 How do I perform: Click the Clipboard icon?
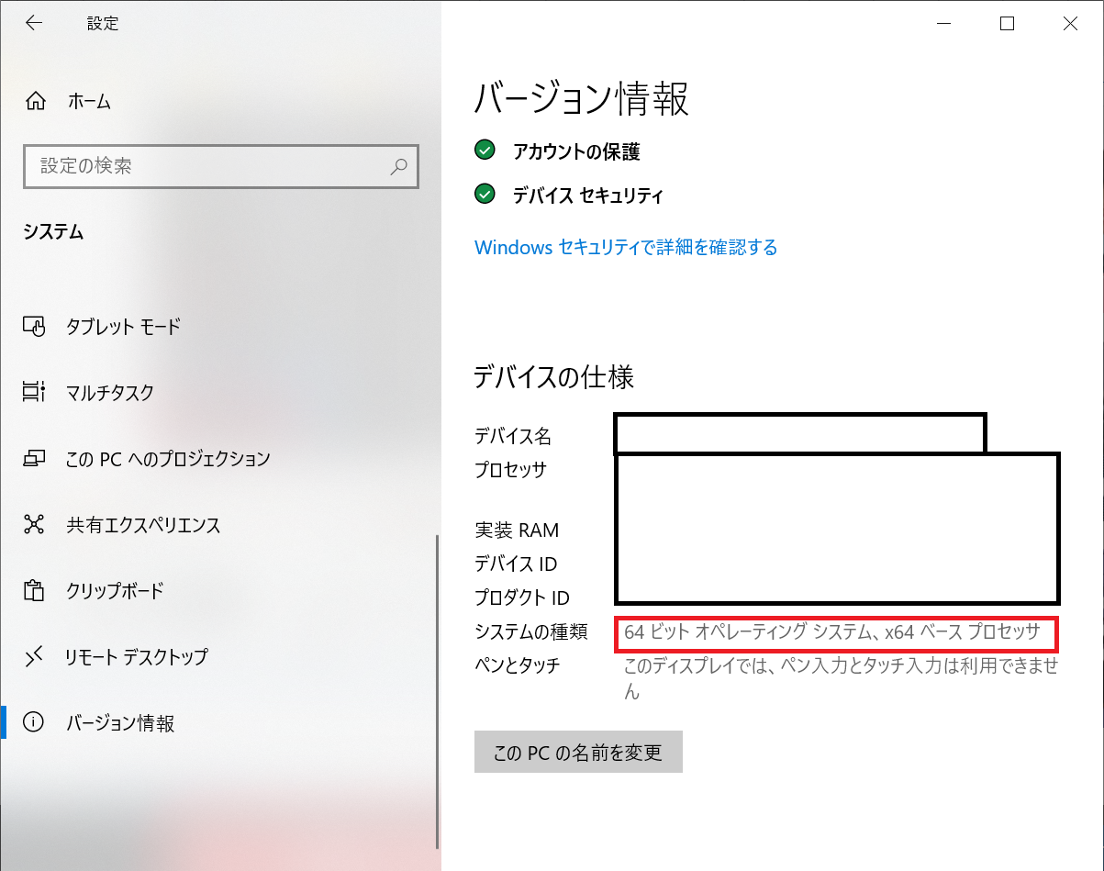(x=34, y=590)
